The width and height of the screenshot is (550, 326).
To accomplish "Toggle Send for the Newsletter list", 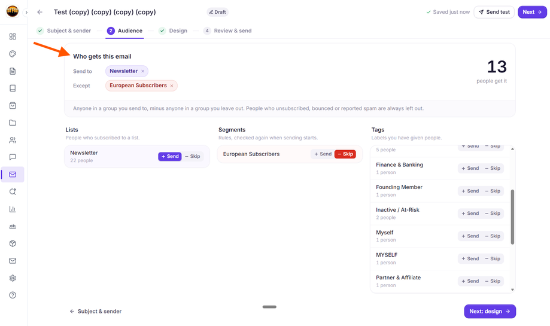I will click(170, 156).
